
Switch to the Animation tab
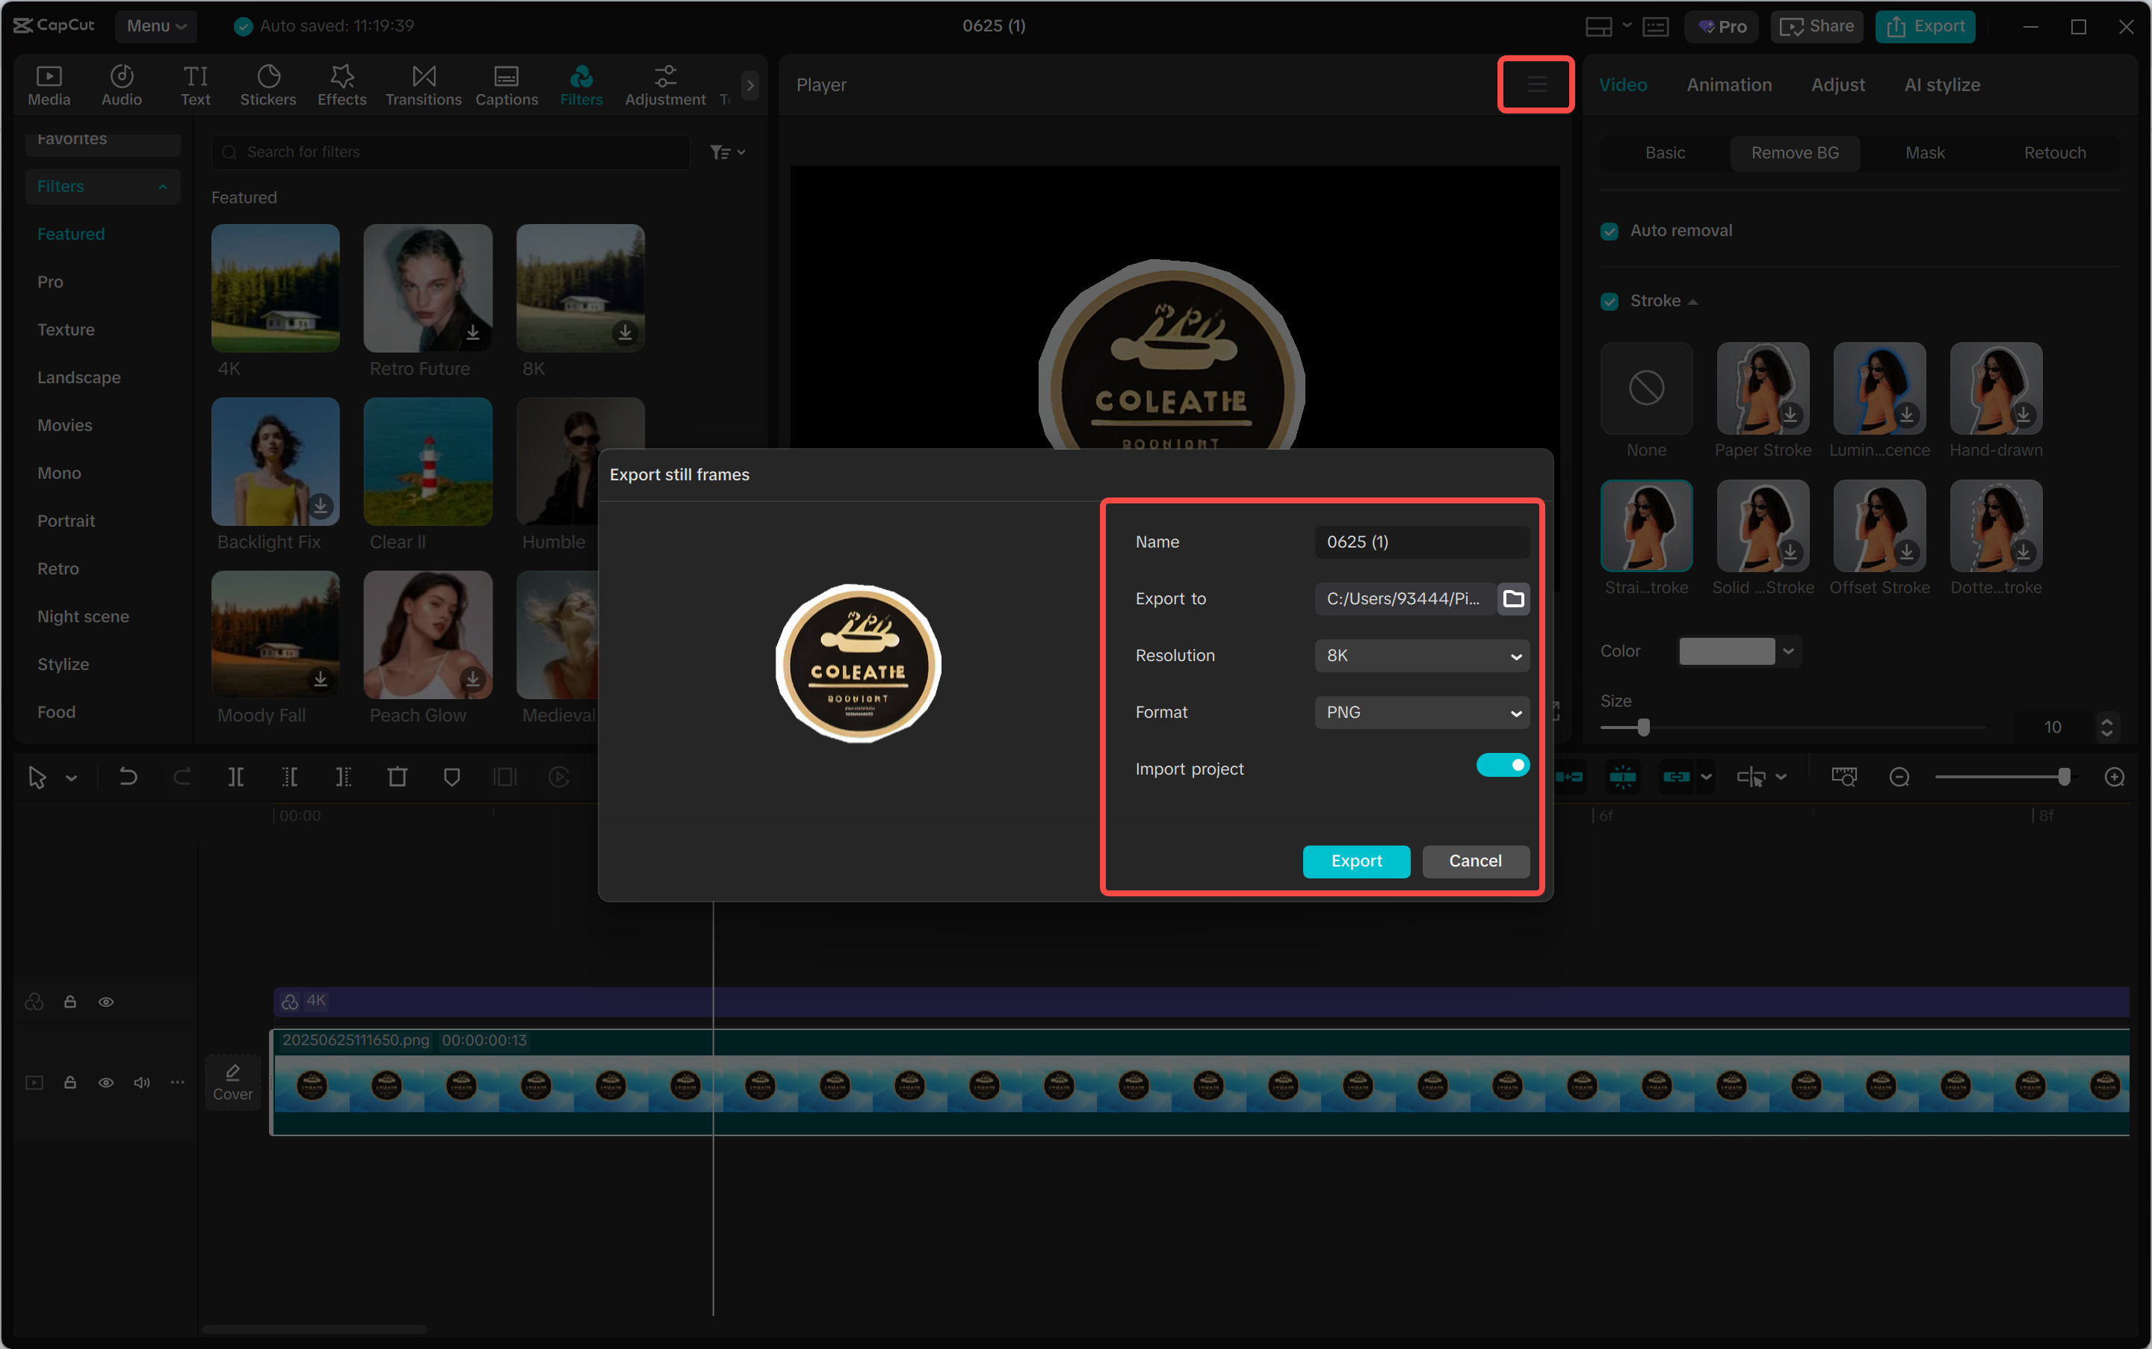[x=1729, y=84]
